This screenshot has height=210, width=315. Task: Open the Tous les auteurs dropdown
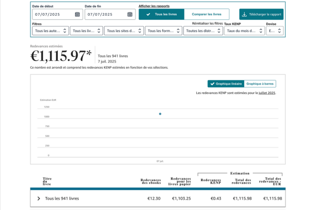[50, 31]
